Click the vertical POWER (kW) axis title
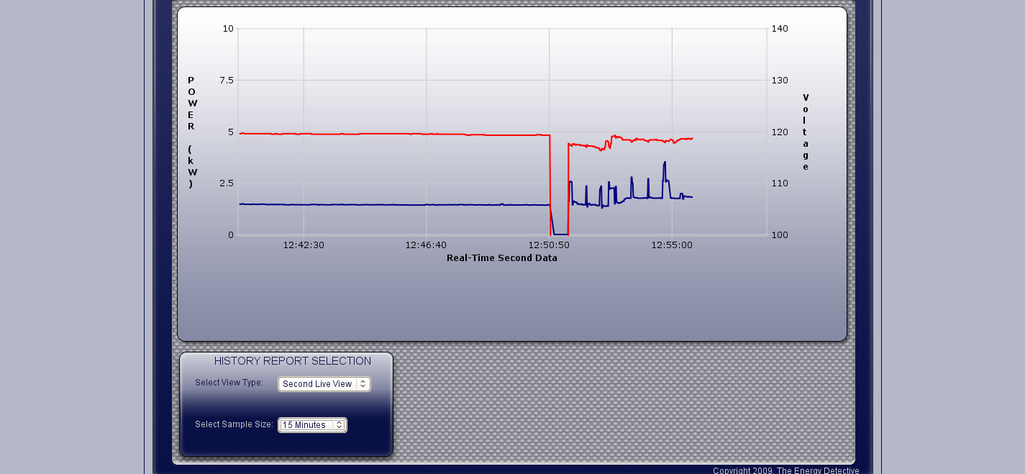 191,132
